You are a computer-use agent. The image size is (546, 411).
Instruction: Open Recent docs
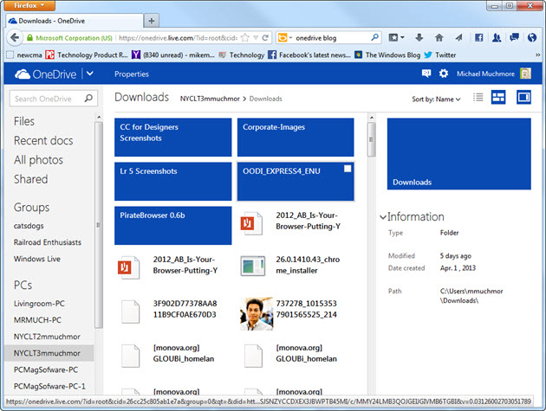[43, 140]
